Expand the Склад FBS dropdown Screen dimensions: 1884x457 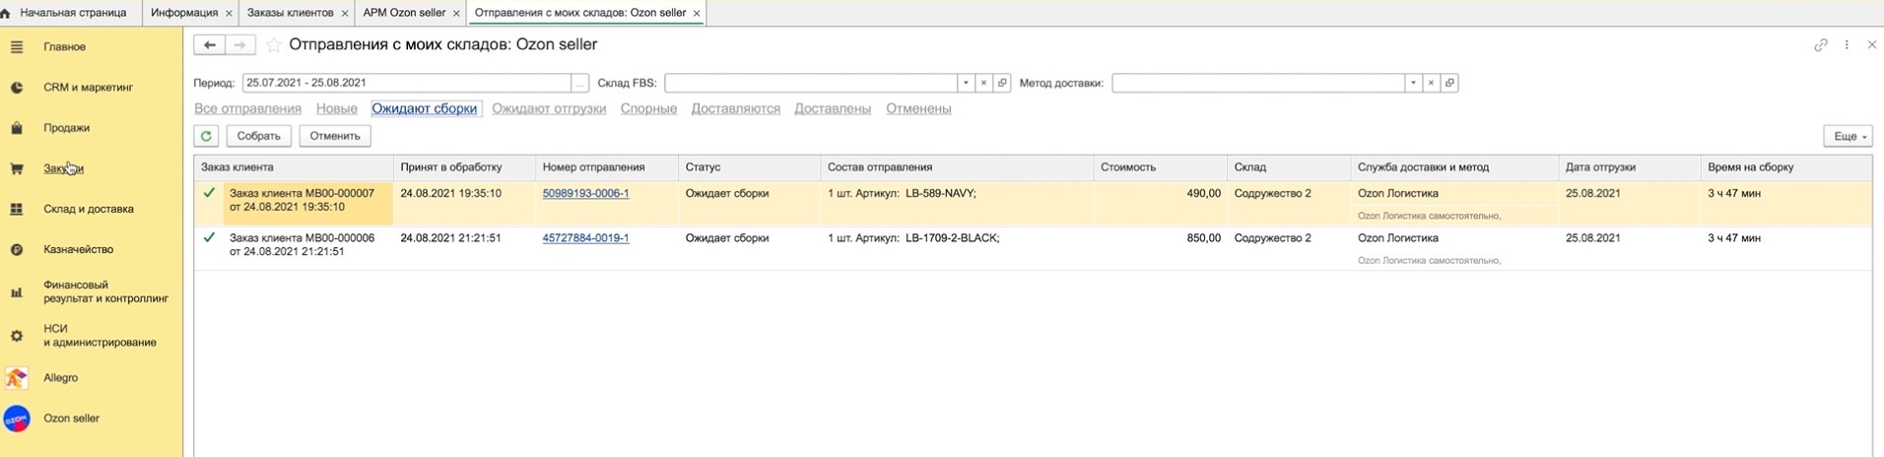pyautogui.click(x=966, y=83)
